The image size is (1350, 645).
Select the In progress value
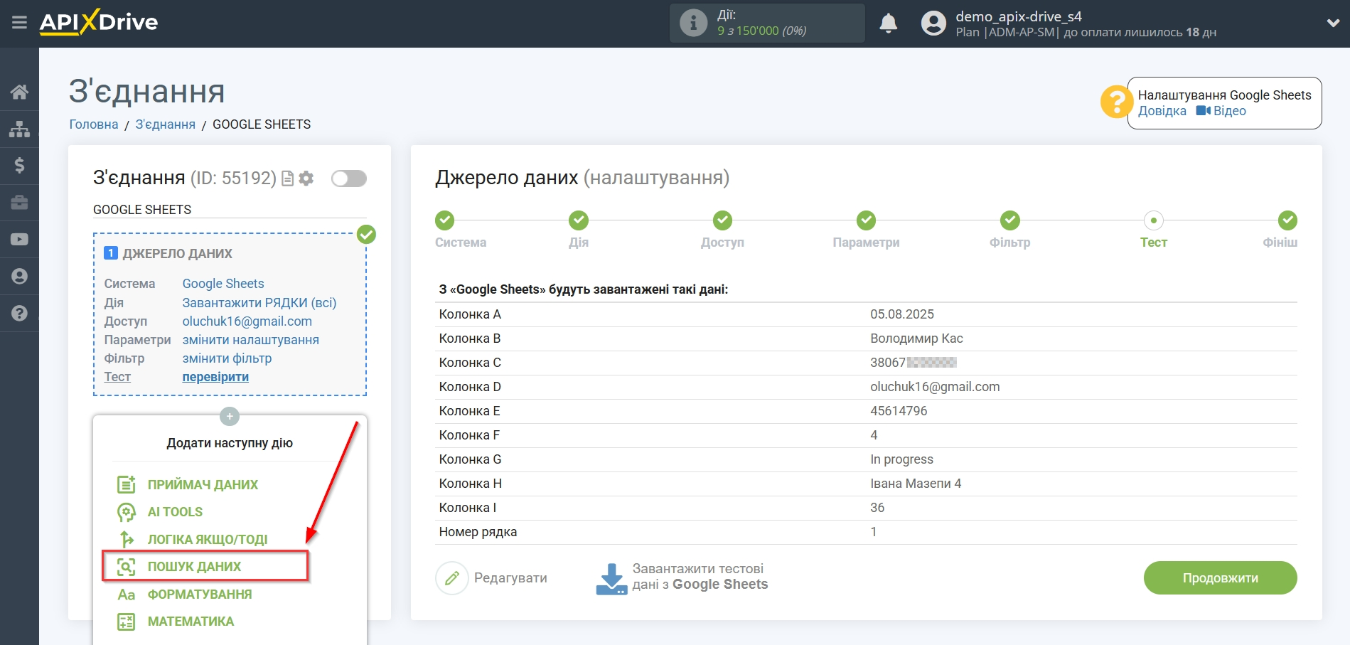click(x=901, y=459)
